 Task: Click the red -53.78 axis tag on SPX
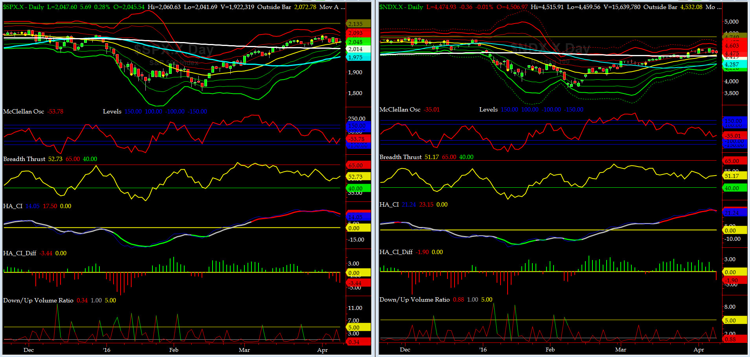358,139
